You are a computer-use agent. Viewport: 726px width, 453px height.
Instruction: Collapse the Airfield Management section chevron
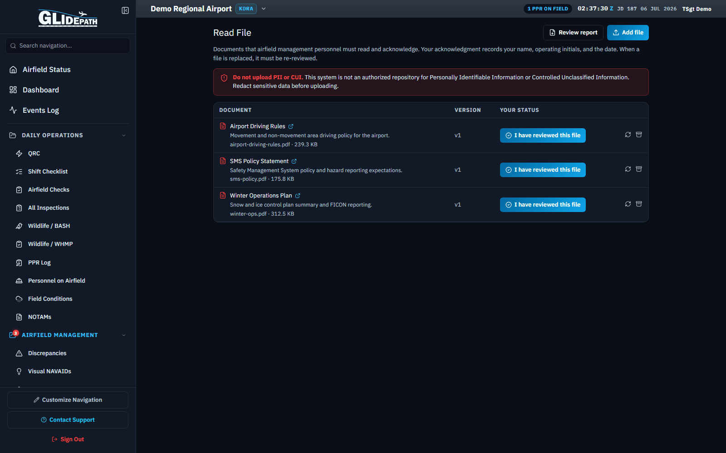(x=124, y=335)
